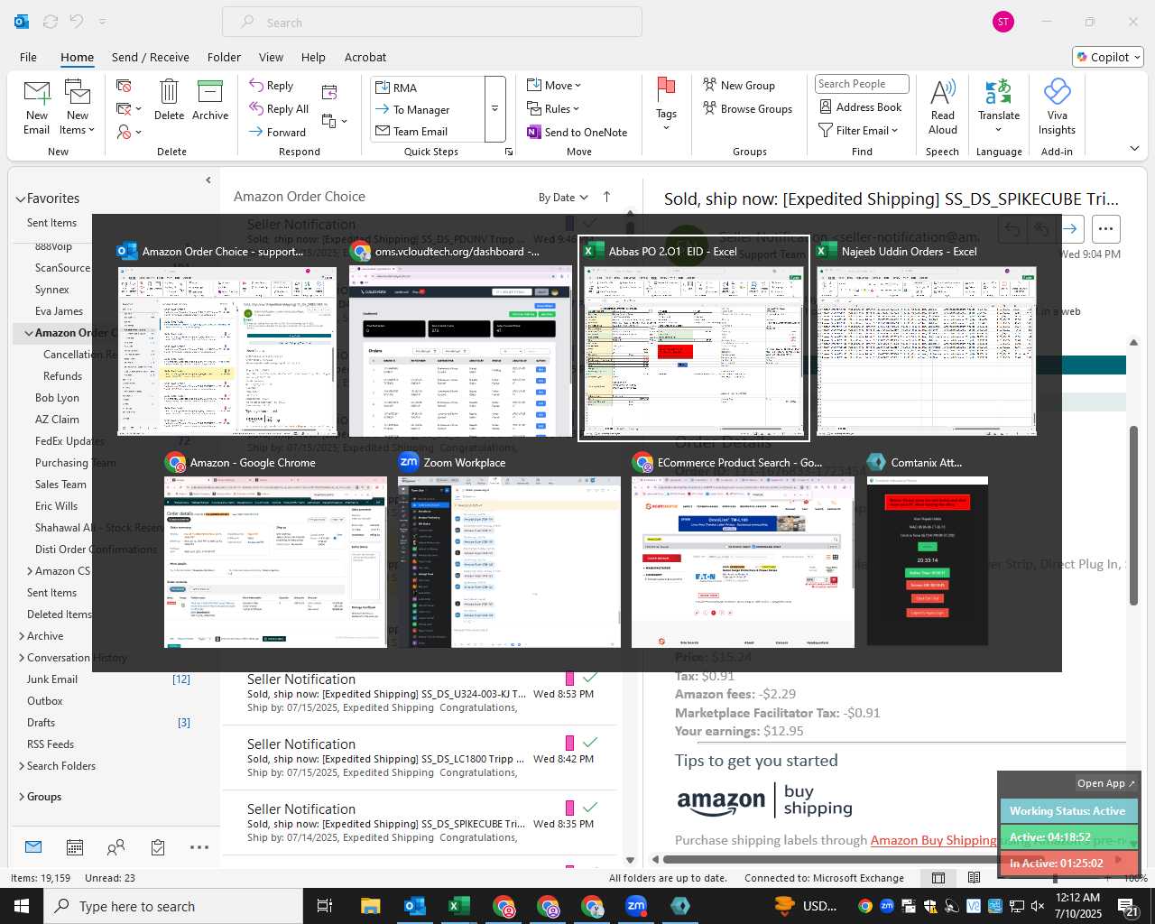Open the New Items menu
The image size is (1155, 924).
coord(78,108)
